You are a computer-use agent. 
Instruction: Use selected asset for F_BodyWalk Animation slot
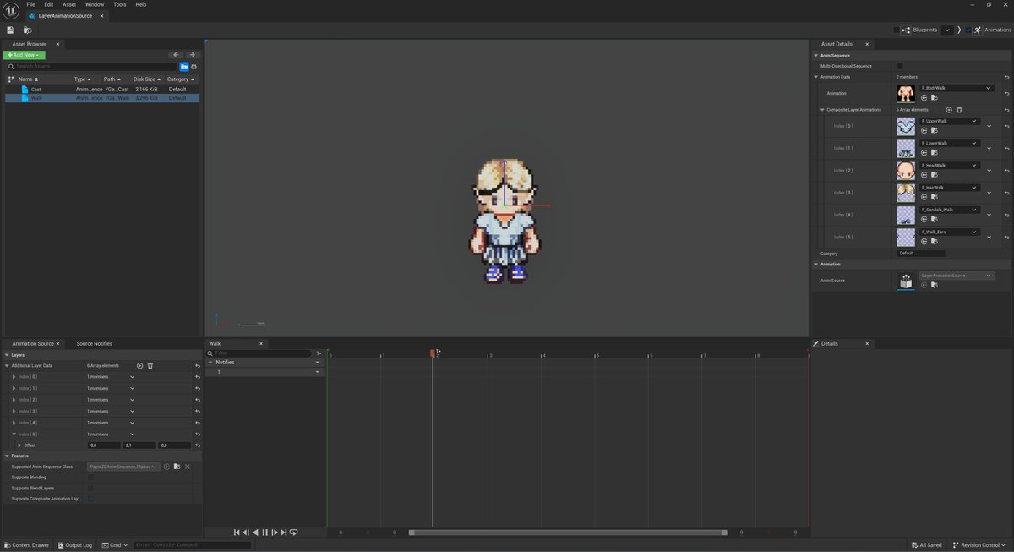924,98
